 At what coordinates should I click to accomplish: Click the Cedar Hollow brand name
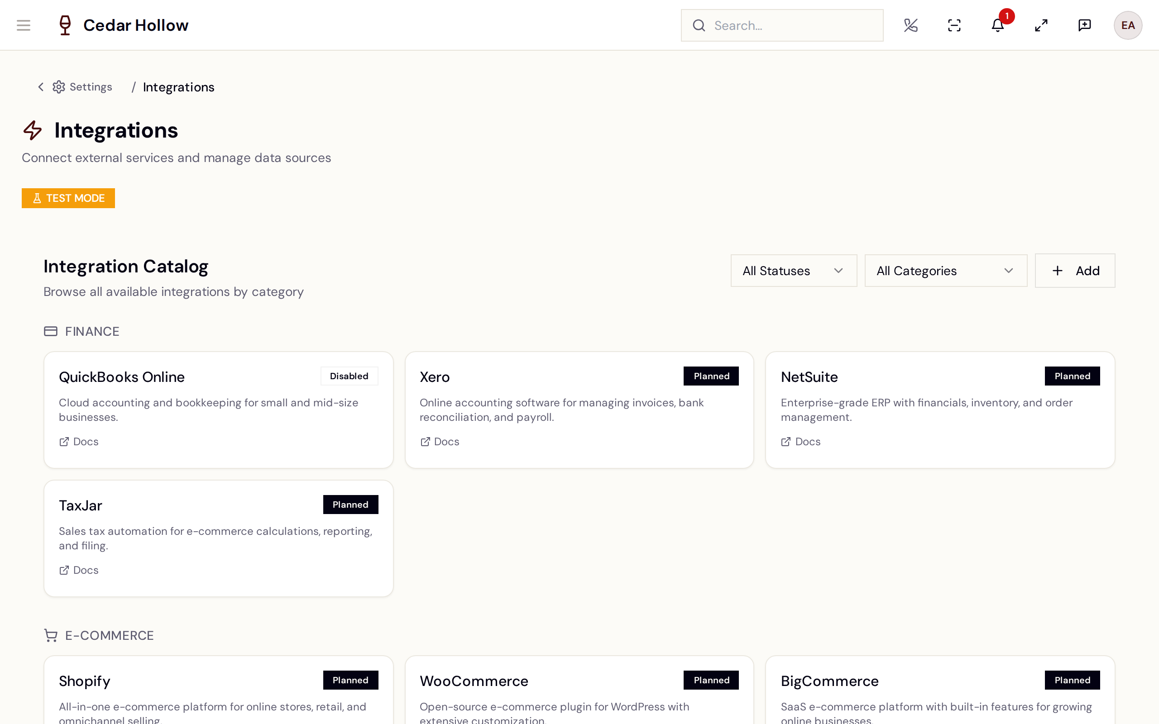(136, 25)
